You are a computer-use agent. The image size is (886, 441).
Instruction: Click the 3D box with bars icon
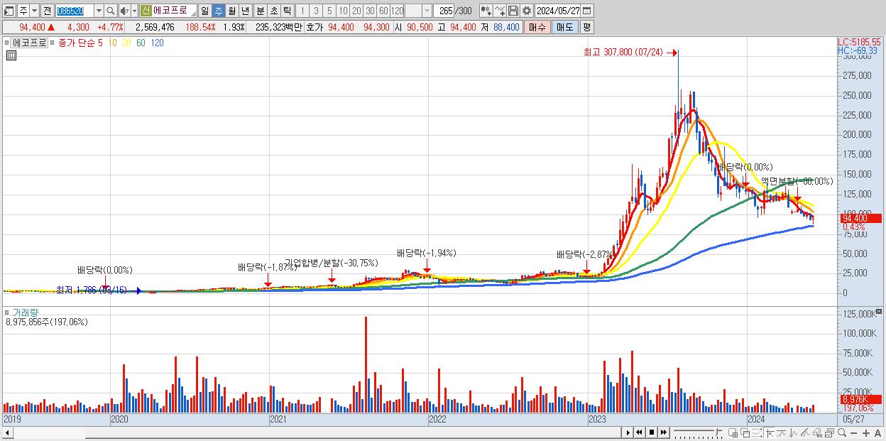pos(817,433)
